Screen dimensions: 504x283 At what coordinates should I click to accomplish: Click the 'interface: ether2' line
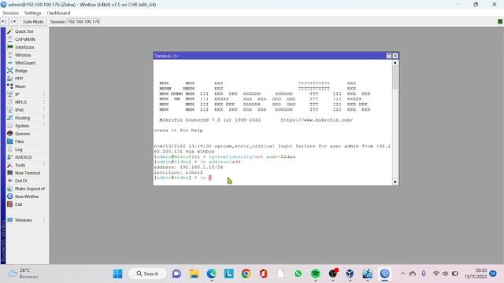178,172
